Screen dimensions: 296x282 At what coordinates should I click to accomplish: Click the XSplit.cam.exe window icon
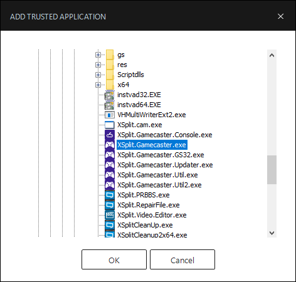(x=110, y=125)
